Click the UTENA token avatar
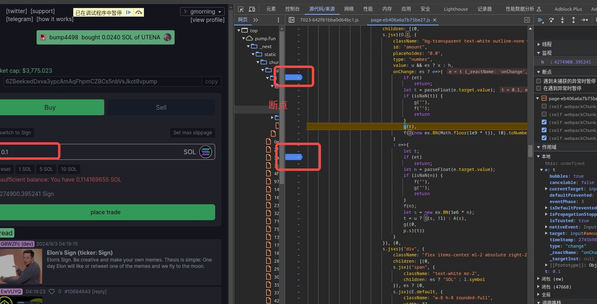 [167, 37]
